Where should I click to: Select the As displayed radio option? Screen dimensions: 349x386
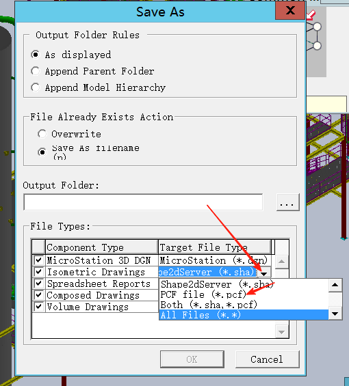[36, 55]
